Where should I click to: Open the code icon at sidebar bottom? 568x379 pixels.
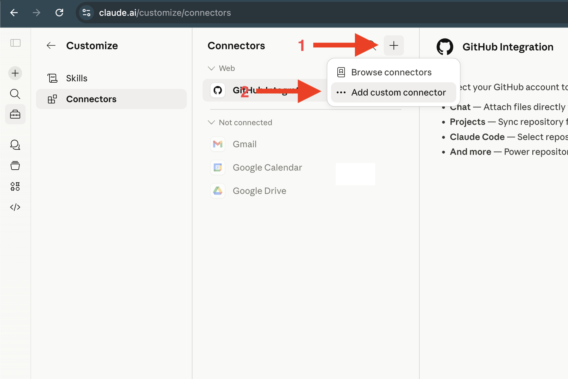[x=15, y=207]
